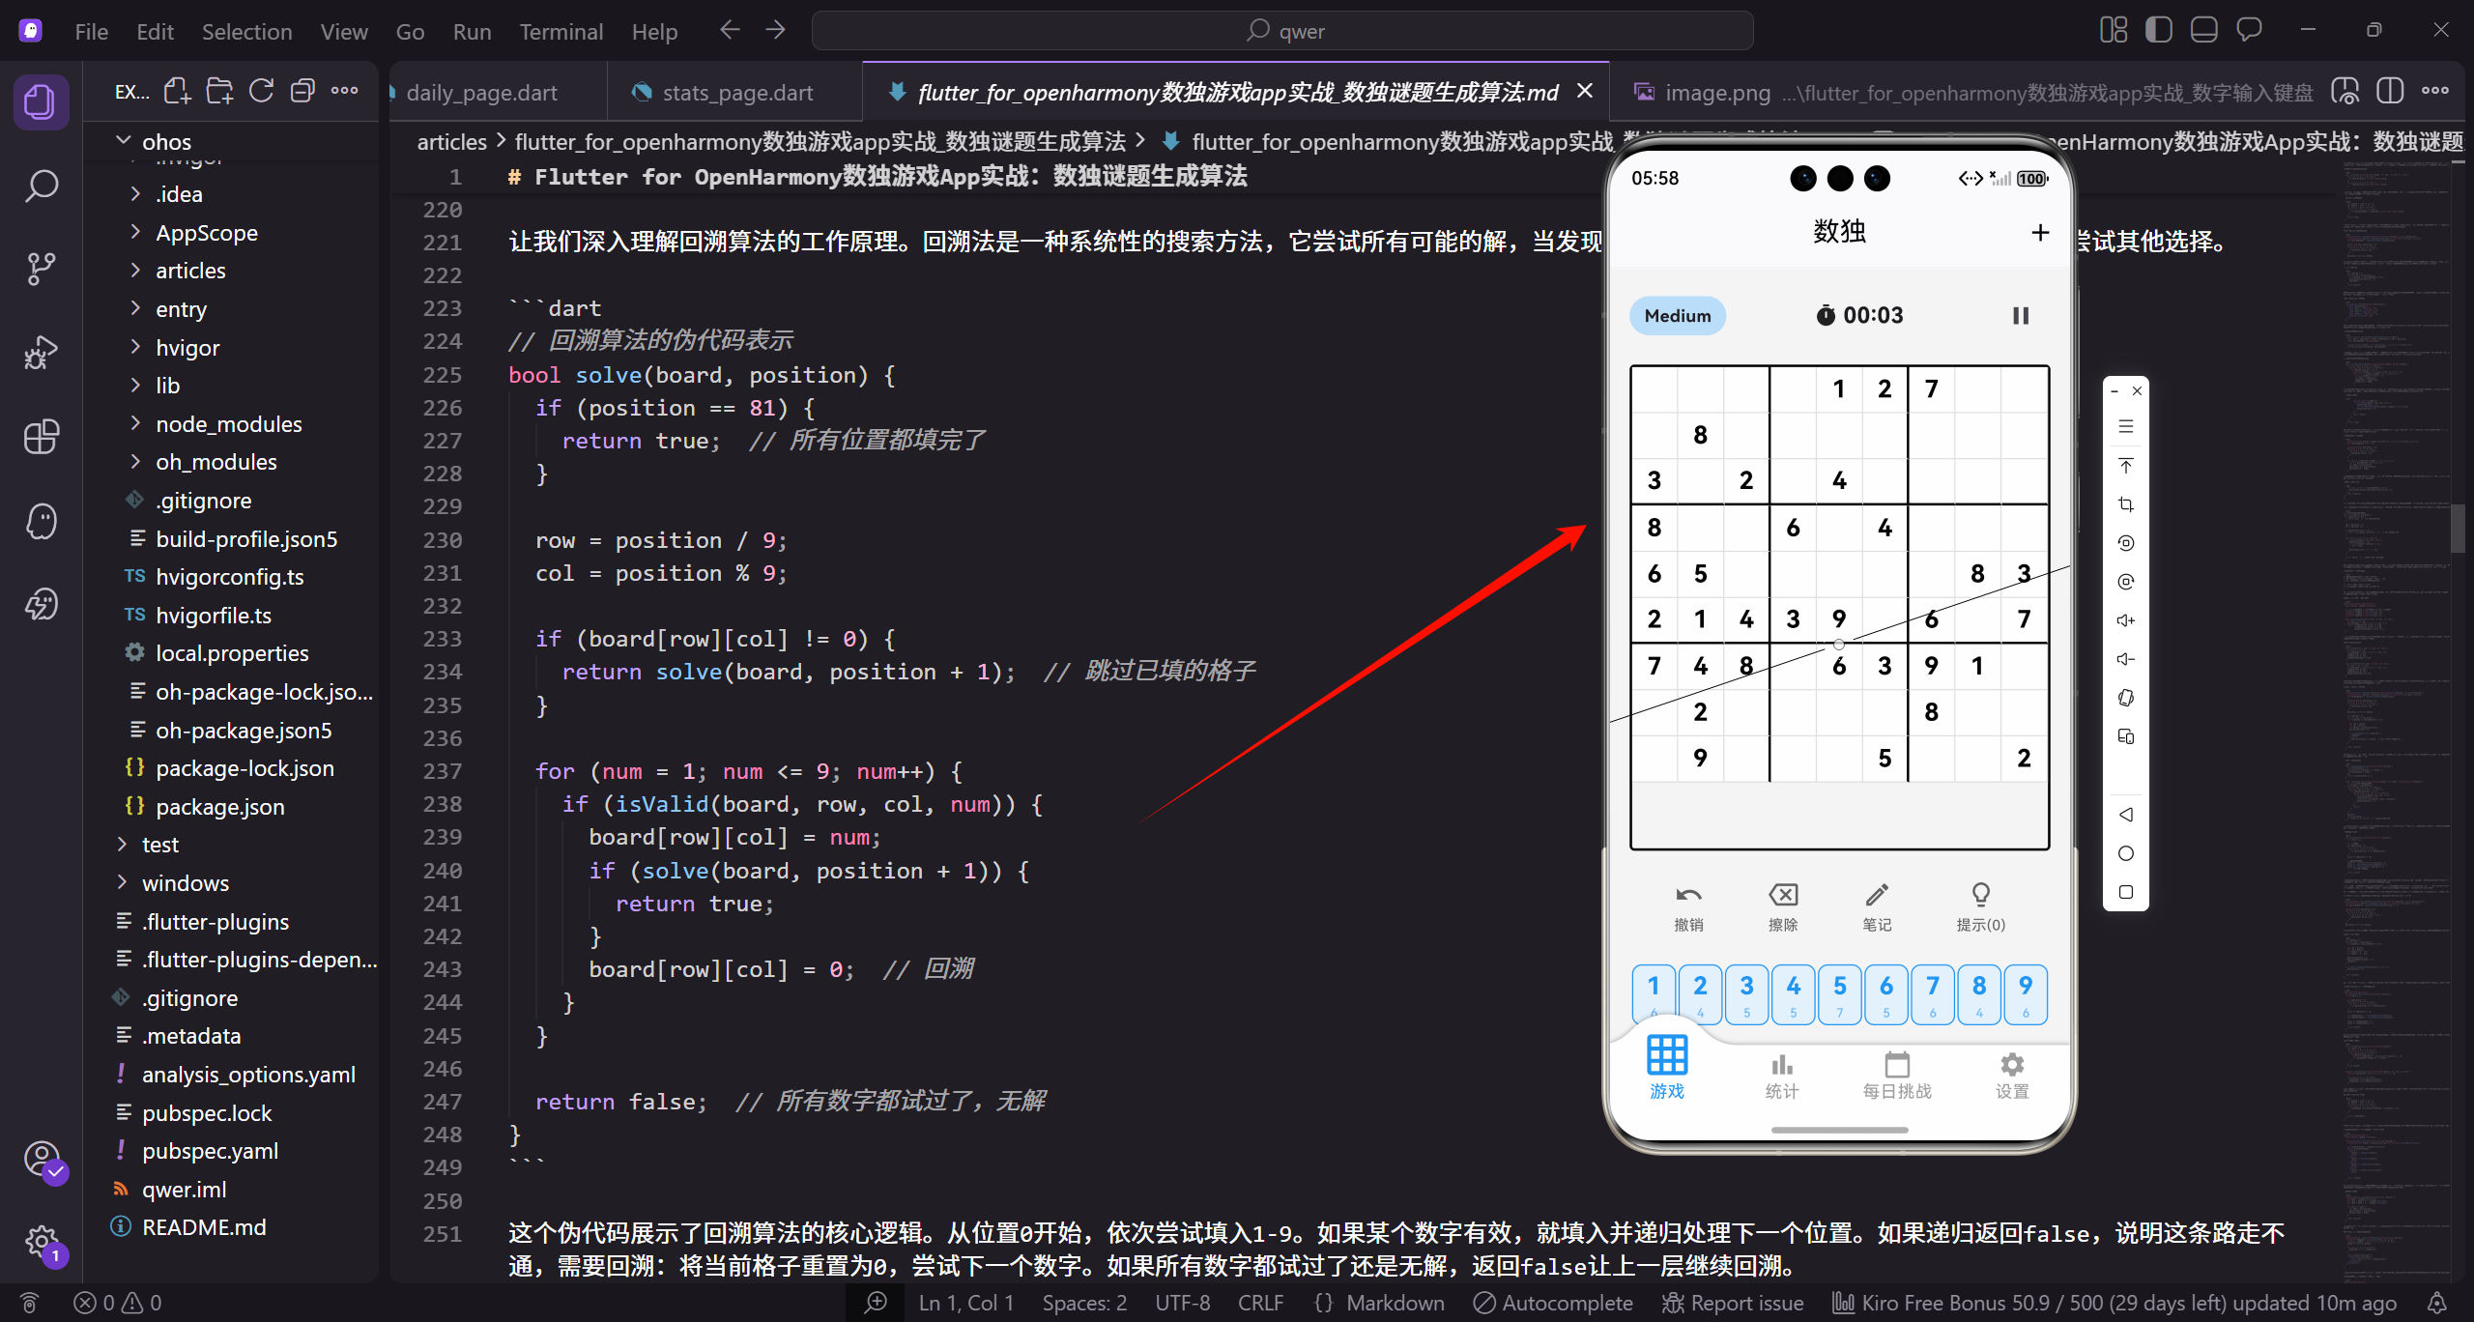Open the Customize Layout icon
The width and height of the screenshot is (2474, 1322).
pos(2114,31)
